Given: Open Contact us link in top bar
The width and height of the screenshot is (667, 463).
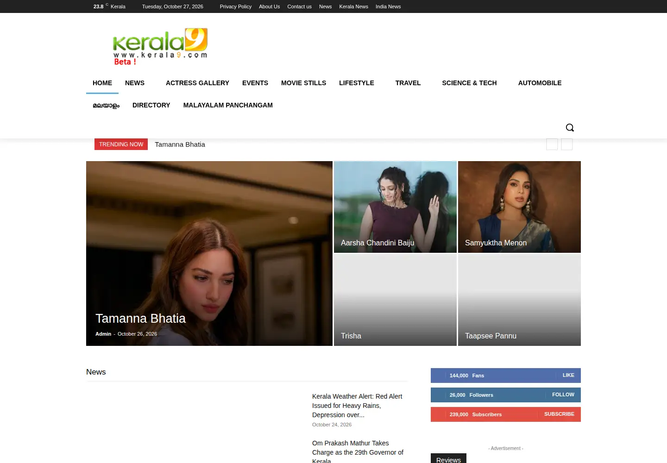Looking at the screenshot, I should 299,6.
